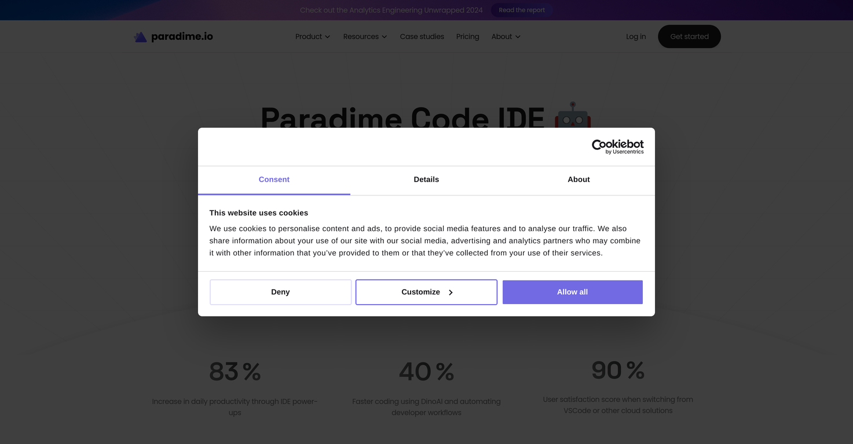The width and height of the screenshot is (853, 444).
Task: Expand the Resources menu
Action: tap(365, 36)
